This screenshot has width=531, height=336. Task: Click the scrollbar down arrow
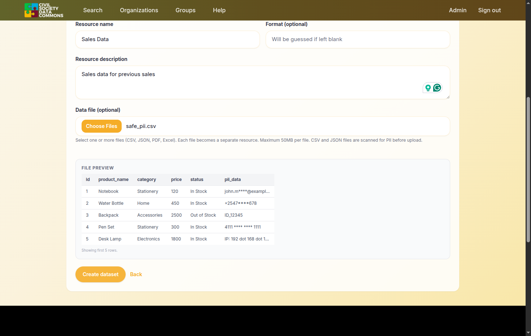pos(528,332)
